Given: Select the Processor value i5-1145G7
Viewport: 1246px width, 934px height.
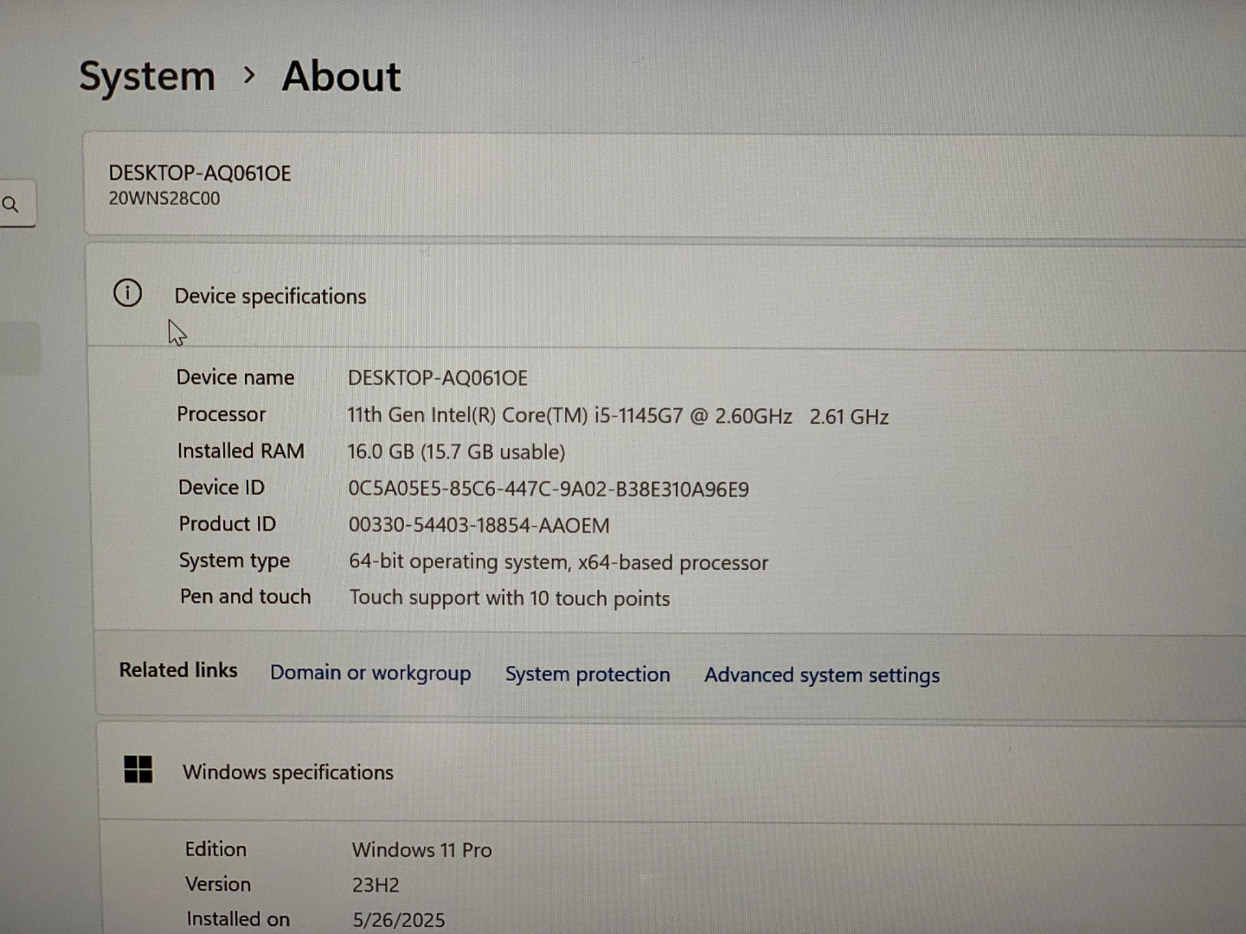Looking at the screenshot, I should pos(618,416).
